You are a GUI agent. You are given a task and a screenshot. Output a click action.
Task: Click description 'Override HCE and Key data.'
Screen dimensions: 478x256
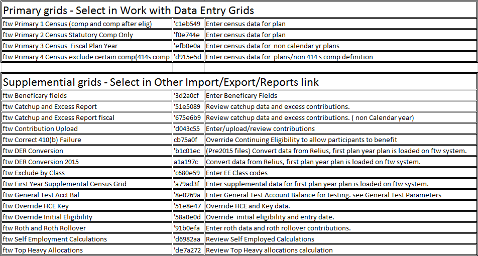340,206
